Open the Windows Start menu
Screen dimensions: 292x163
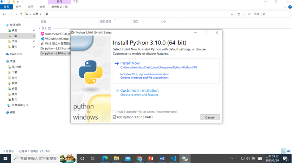[x=5, y=158]
